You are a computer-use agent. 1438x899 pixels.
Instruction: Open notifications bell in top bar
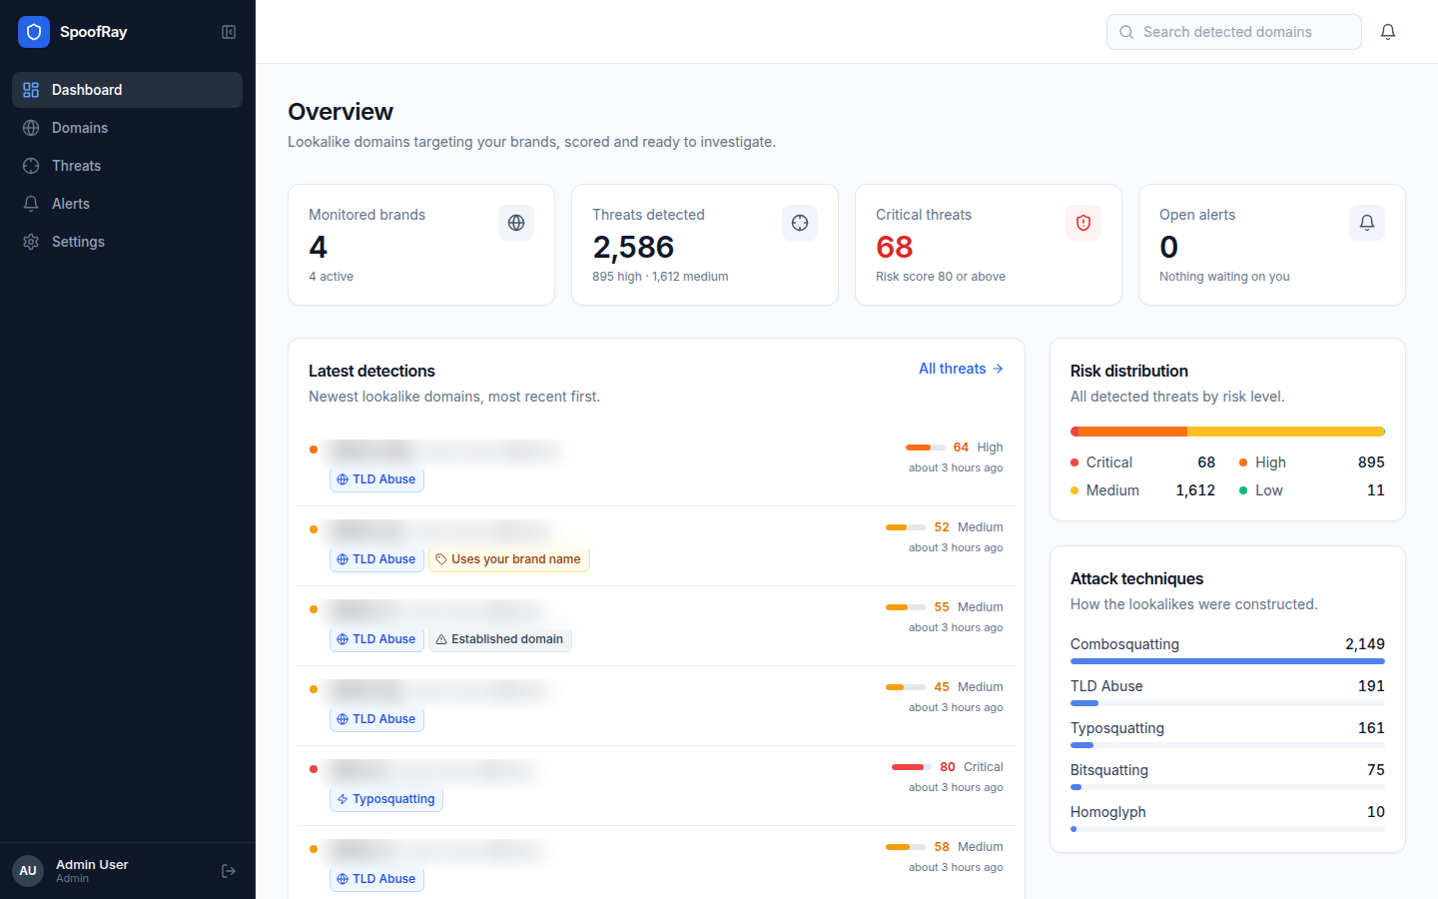point(1388,32)
